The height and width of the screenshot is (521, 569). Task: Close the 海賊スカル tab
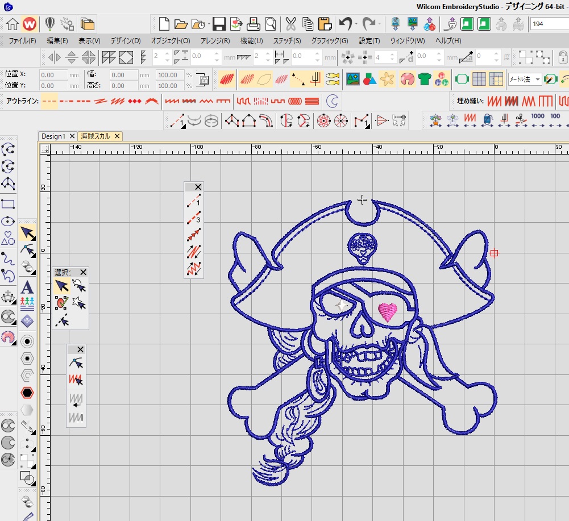click(117, 136)
